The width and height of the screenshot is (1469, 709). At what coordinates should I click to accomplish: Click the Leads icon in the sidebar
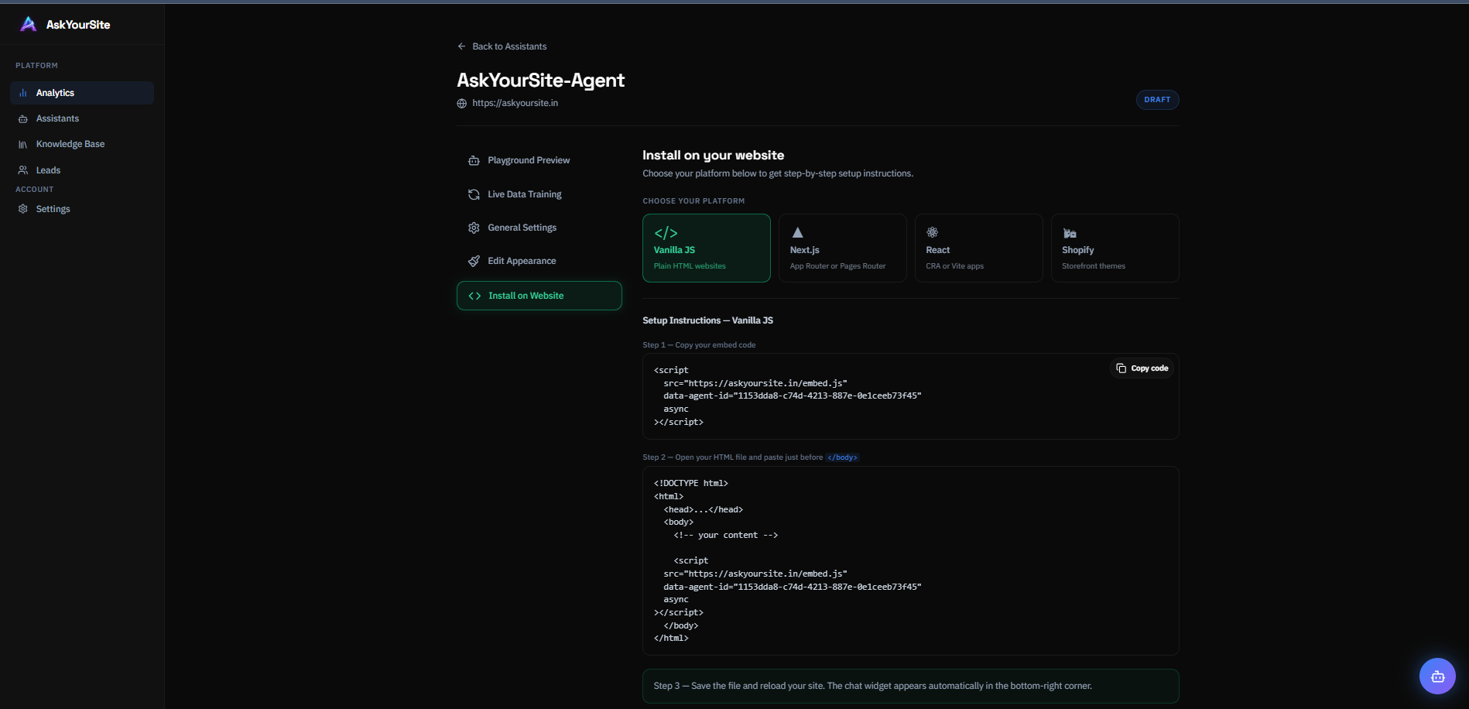(23, 170)
